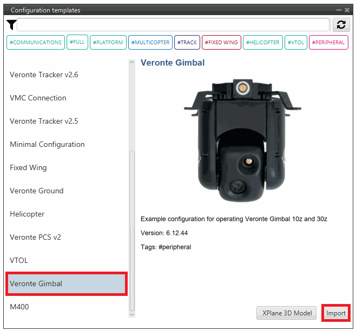This screenshot has width=356, height=331.
Task: Filter templates by #HELICOPTER tag
Action: pos(263,43)
